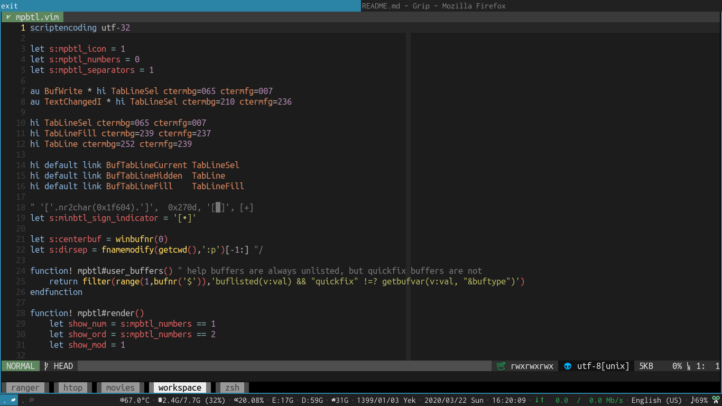Click the volume note icon beside 69%
This screenshot has width=722, height=406.
692,400
